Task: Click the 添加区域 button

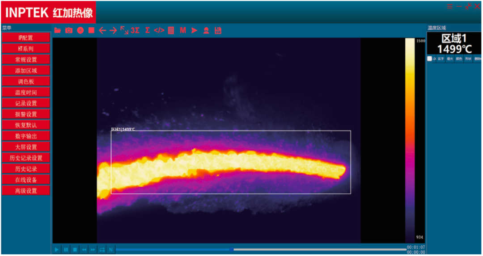Action: (26, 71)
